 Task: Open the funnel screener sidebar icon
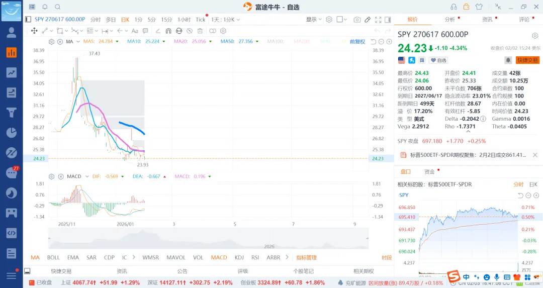pyautogui.click(x=12, y=113)
